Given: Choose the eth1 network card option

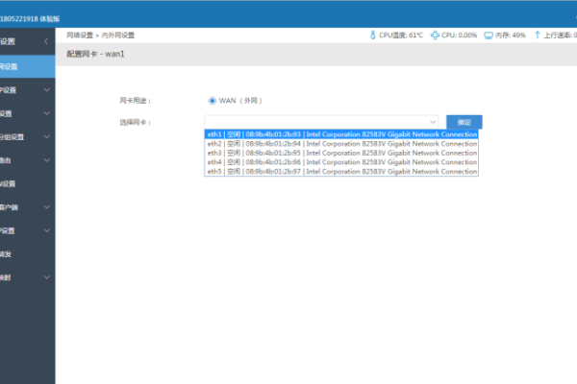Looking at the screenshot, I should point(341,134).
